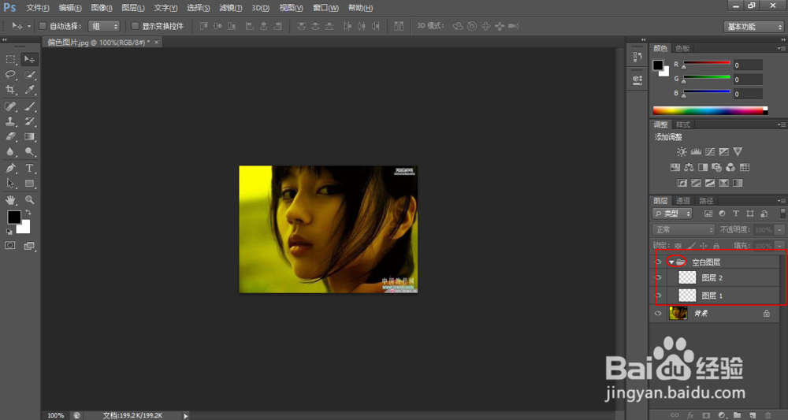Toggle lock transparent pixels
The image size is (788, 420).
click(678, 246)
